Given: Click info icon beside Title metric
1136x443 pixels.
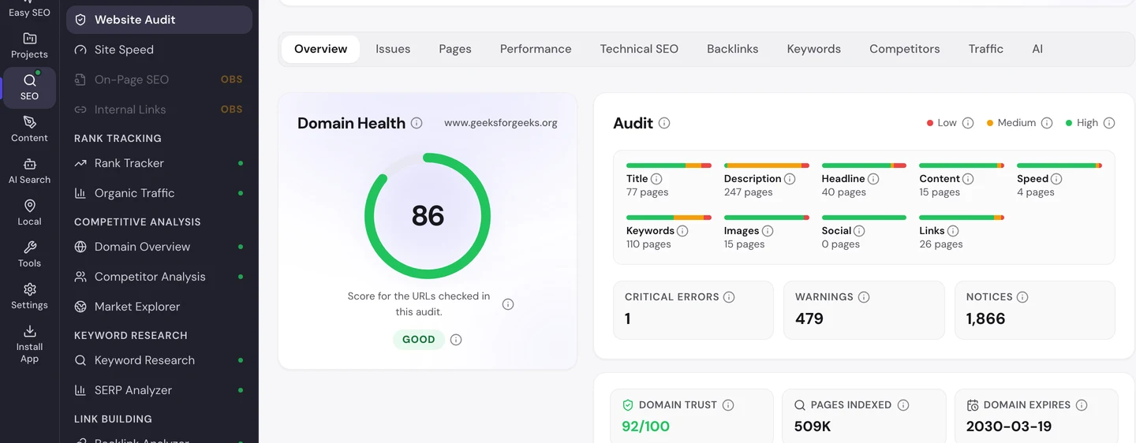Looking at the screenshot, I should [x=656, y=179].
